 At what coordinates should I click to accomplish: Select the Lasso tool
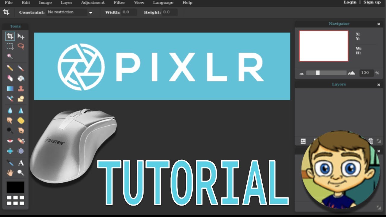click(x=21, y=46)
